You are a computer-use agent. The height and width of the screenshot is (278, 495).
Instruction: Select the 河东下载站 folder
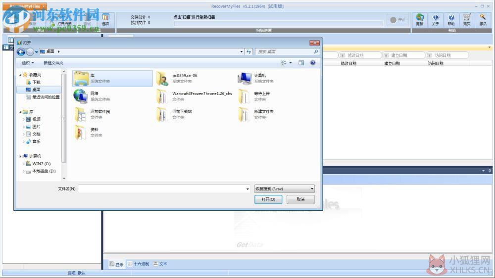pyautogui.click(x=174, y=114)
